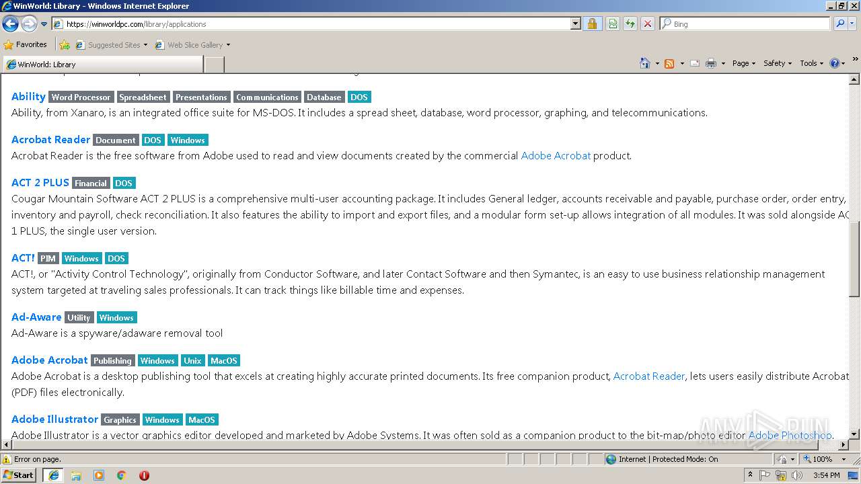This screenshot has height=484, width=861.
Task: Open Internet Explorer taskbar icon
Action: (x=53, y=475)
